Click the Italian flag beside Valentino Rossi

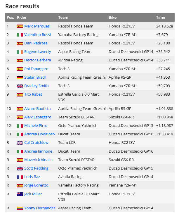tap(20, 35)
